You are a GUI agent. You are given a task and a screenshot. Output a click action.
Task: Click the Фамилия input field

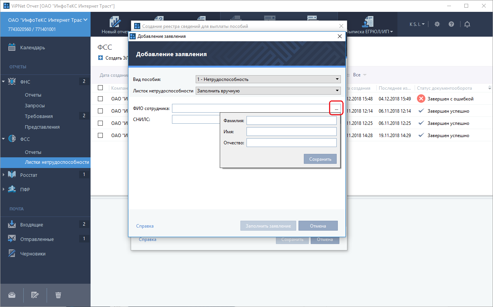point(291,121)
